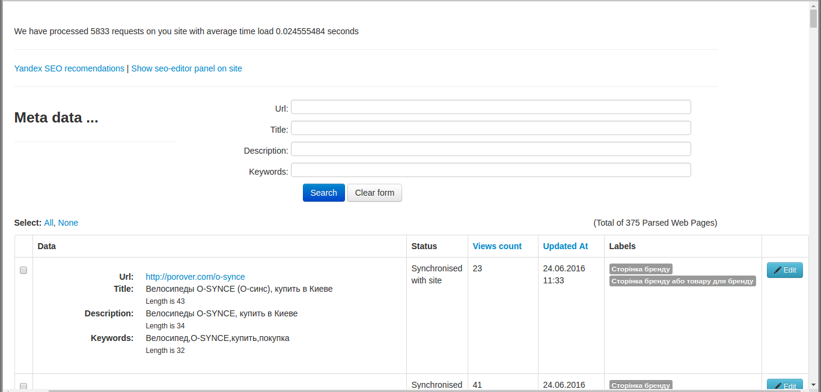Sort the table by Updated At
Viewport: 821px width, 392px height.
click(x=565, y=246)
